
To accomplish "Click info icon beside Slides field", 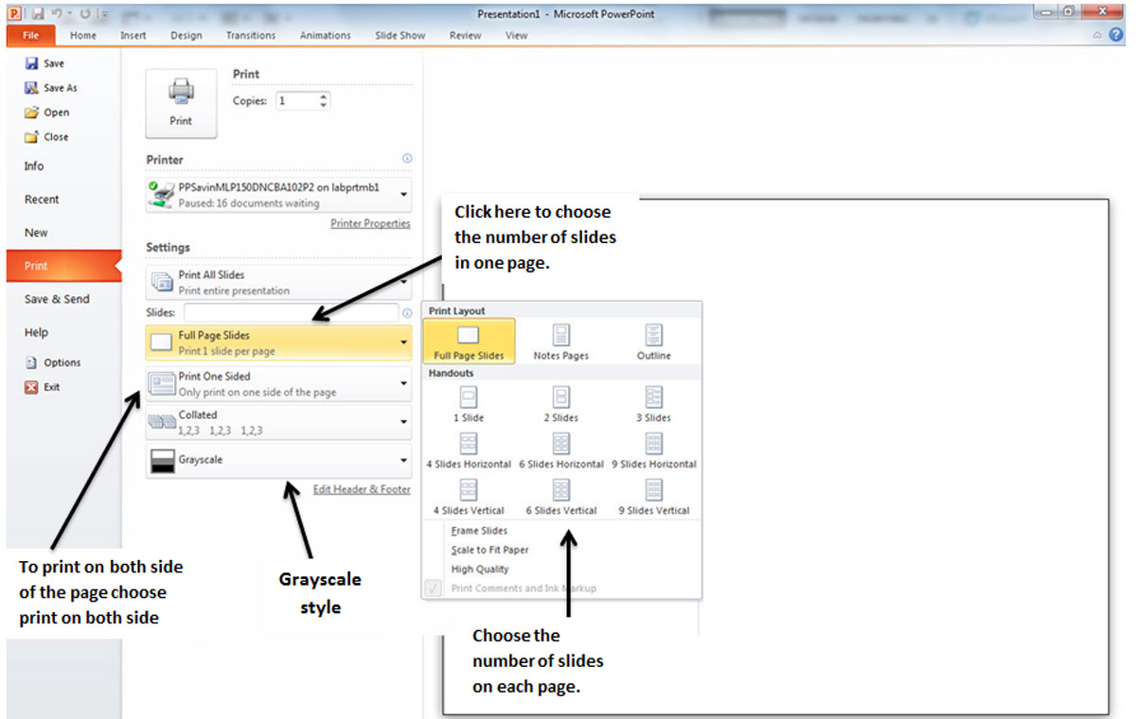I will click(x=407, y=312).
